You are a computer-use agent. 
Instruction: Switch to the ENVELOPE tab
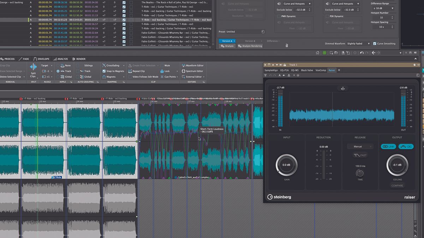[x=41, y=59]
